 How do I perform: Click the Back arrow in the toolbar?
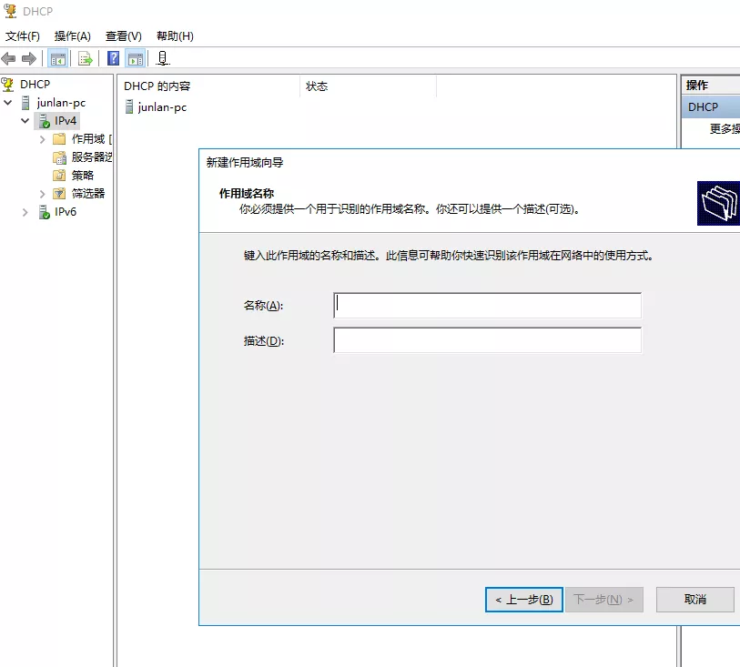coord(9,59)
